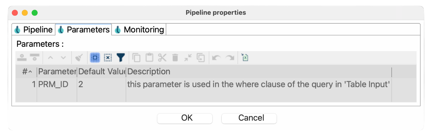430x138 pixels.
Task: Switch to the Pipeline tab
Action: click(34, 30)
